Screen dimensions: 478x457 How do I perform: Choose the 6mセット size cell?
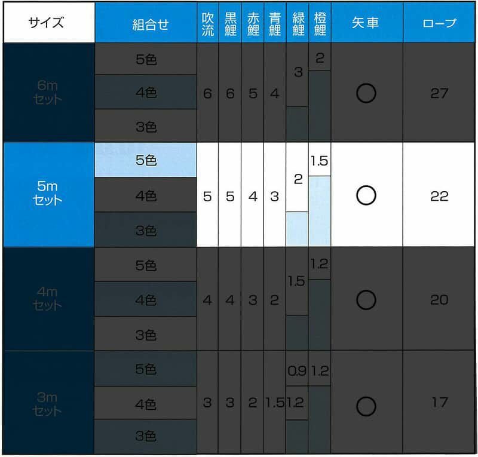48,93
